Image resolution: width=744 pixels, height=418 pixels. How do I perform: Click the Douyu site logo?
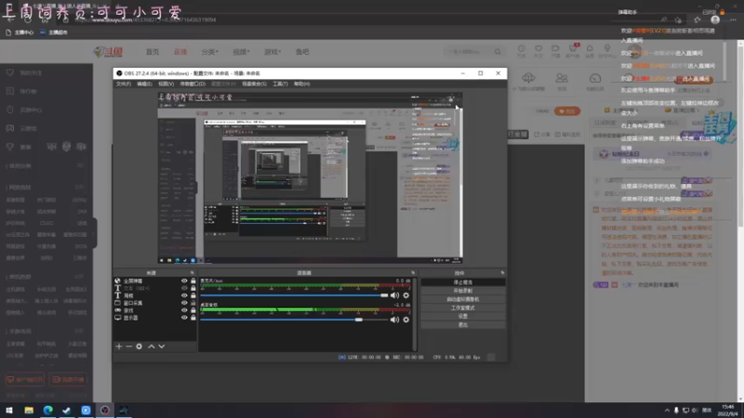pos(108,52)
